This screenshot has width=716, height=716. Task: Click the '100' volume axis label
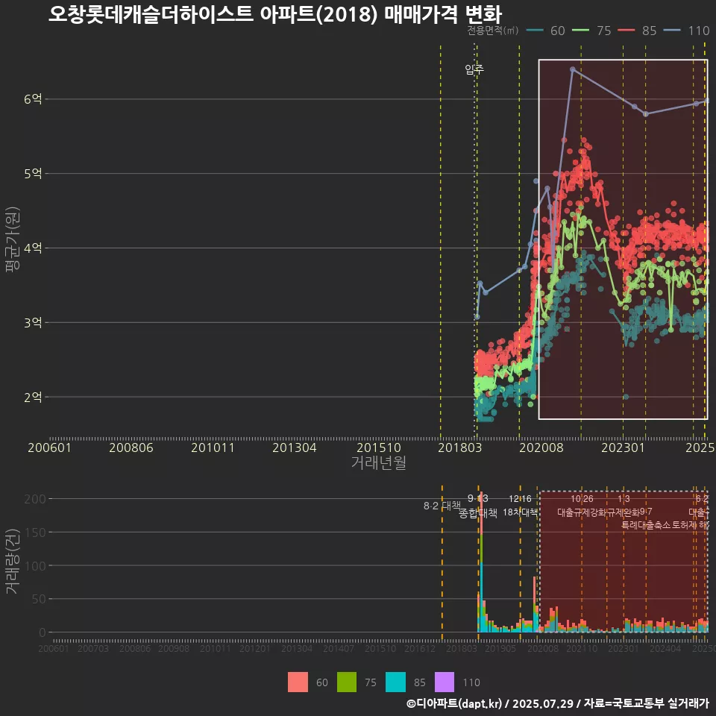(x=35, y=565)
